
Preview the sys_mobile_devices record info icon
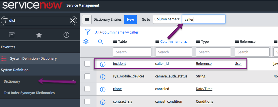(103, 77)
